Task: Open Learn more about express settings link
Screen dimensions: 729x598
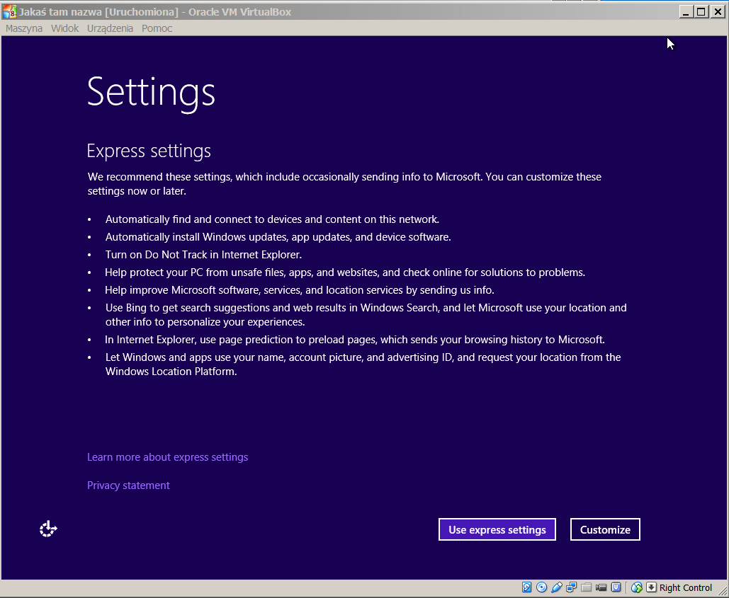Action: (x=167, y=457)
